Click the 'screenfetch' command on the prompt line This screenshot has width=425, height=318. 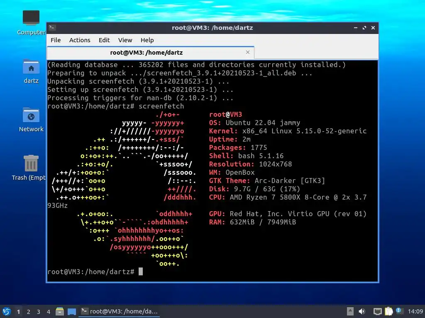click(161, 106)
